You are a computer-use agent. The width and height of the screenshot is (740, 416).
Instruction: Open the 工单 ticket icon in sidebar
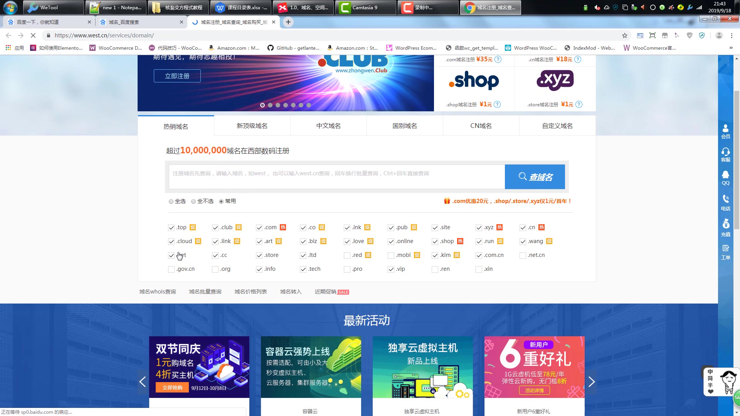(x=726, y=251)
